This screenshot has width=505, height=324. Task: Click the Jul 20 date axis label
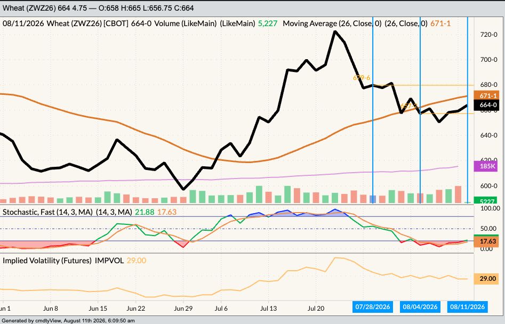point(316,308)
